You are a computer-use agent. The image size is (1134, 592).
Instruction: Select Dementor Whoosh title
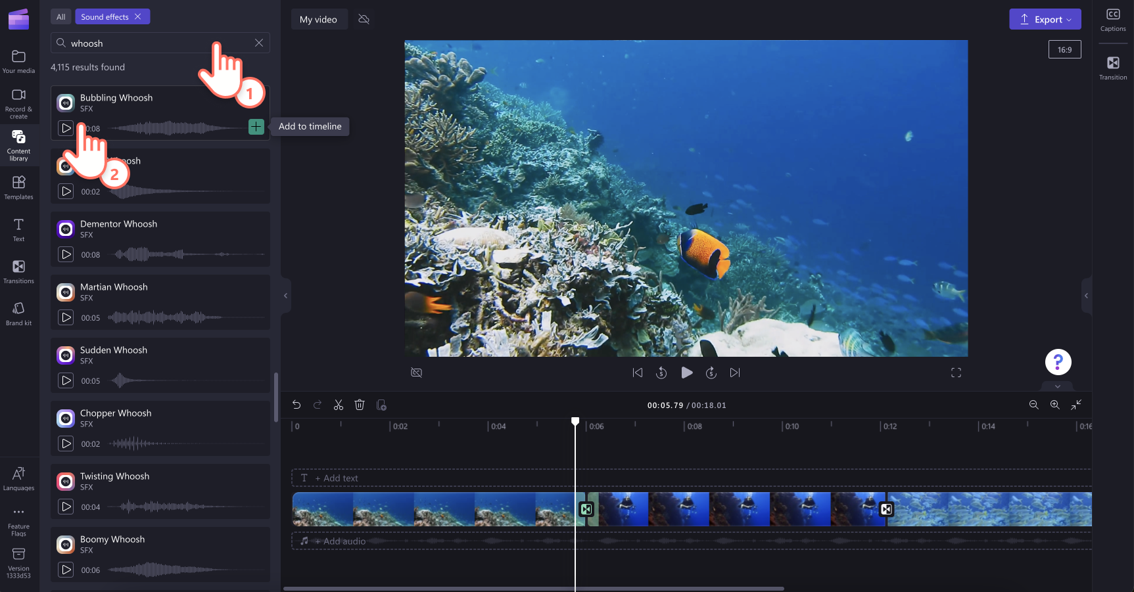(x=118, y=224)
